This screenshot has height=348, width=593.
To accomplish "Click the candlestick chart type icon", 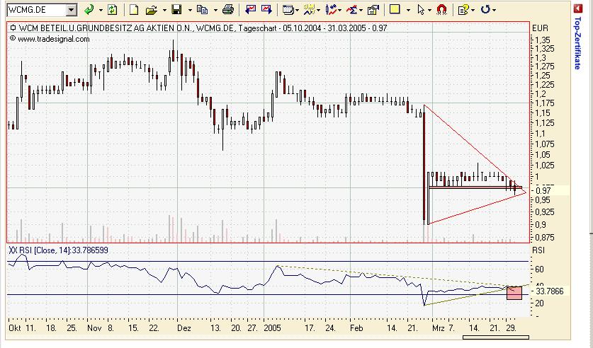I will (331, 9).
